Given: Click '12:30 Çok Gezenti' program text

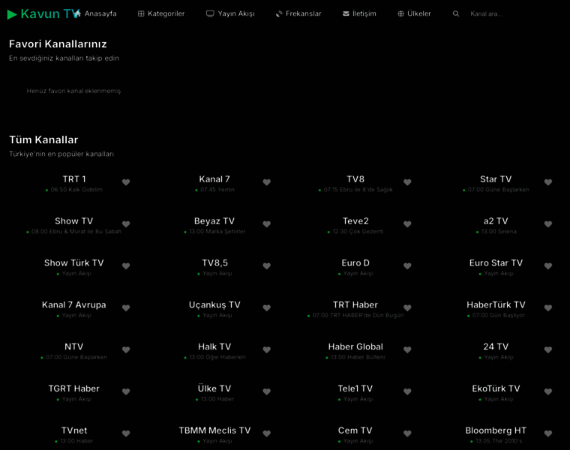Looking at the screenshot, I should click(x=358, y=232).
